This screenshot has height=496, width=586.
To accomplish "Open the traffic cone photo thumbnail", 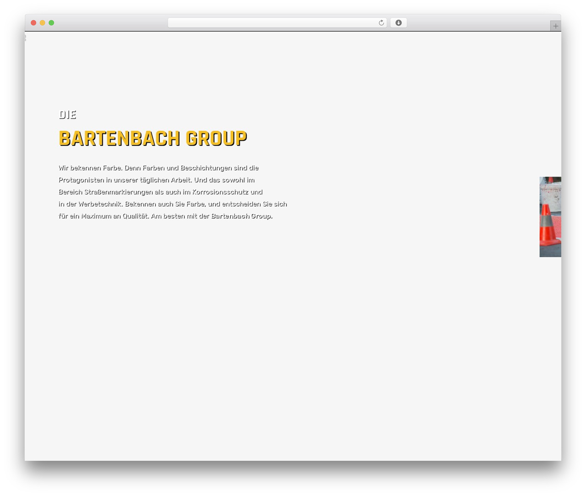I will click(550, 217).
